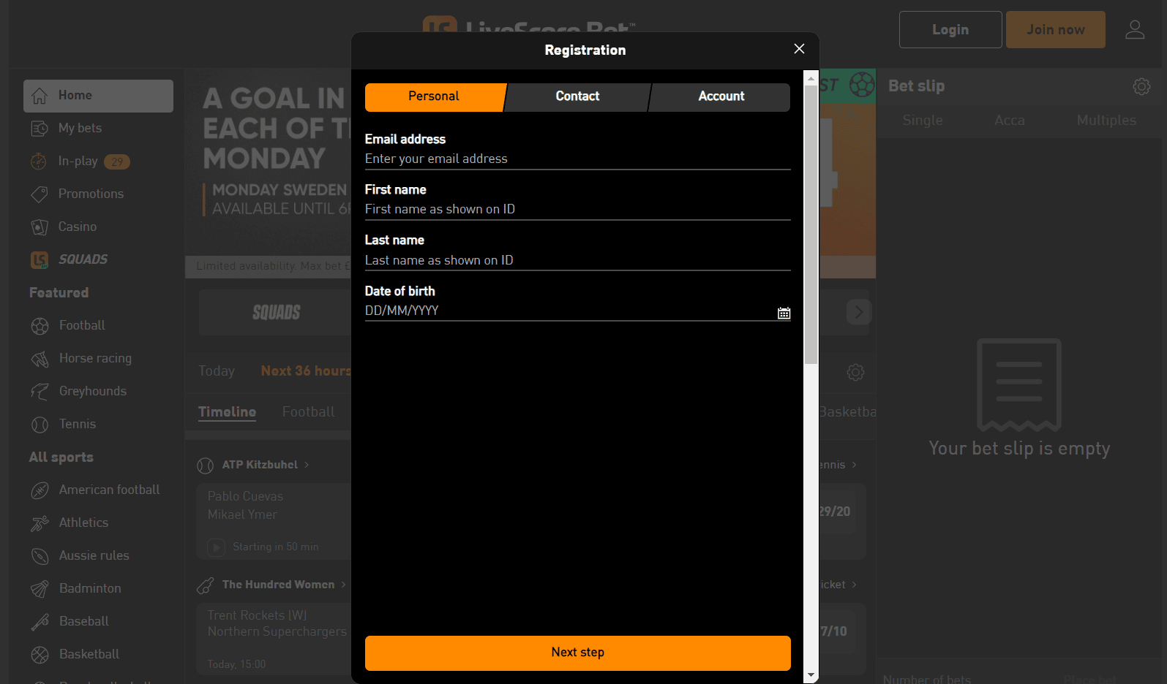Click scroll down arrow in registration scrollbar
1167x684 pixels.
tap(811, 675)
